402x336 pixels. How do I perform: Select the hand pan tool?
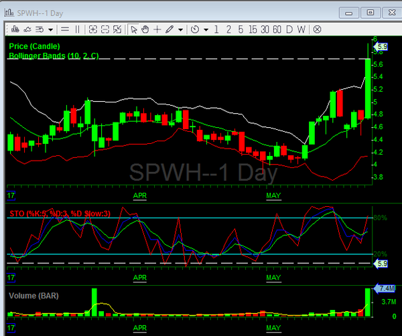coord(145,29)
